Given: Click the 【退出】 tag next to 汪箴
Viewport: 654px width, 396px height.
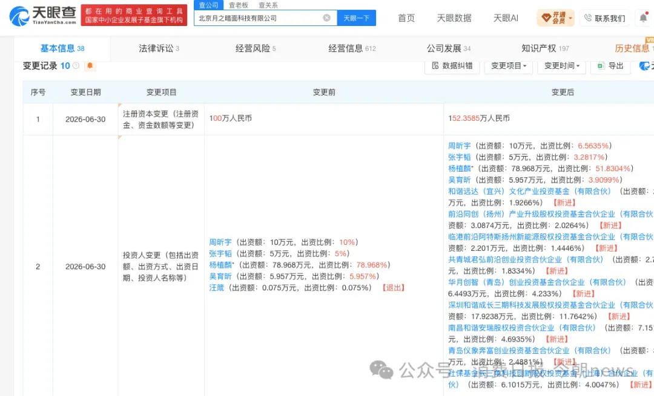Looking at the screenshot, I should (x=393, y=288).
